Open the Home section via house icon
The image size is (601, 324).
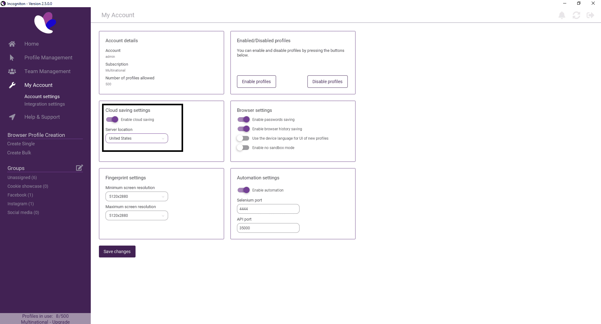point(12,44)
